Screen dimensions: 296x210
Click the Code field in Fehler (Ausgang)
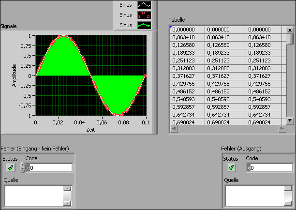pyautogui.click(x=271, y=167)
